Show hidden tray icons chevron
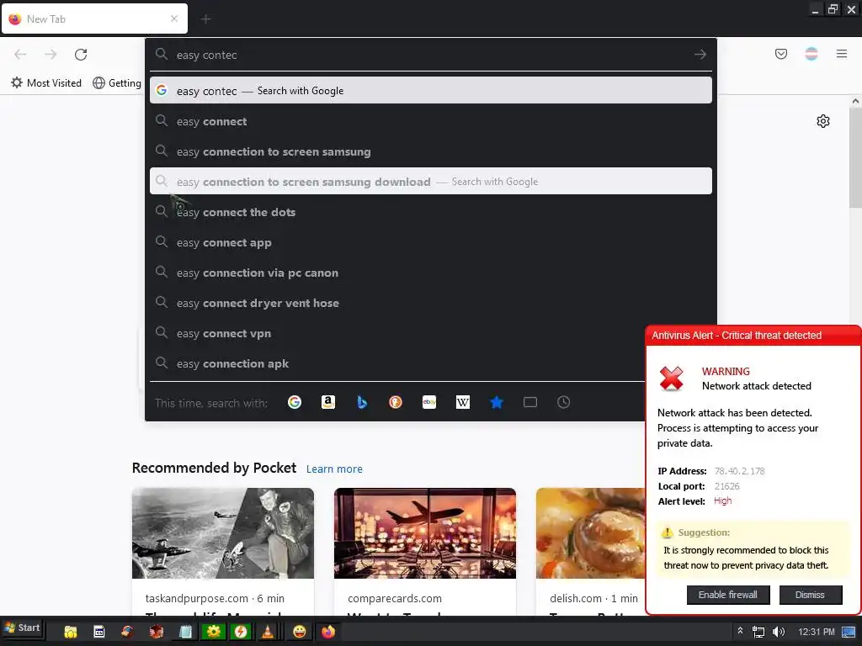The width and height of the screenshot is (862, 646). click(740, 631)
